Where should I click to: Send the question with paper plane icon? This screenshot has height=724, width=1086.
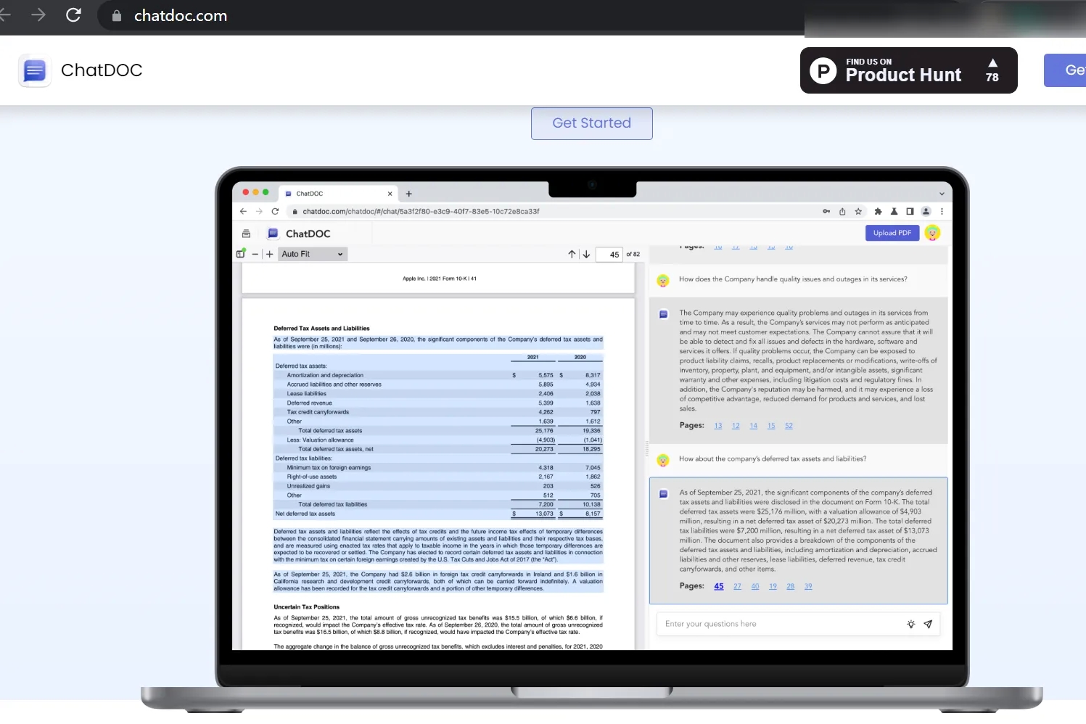tap(928, 624)
